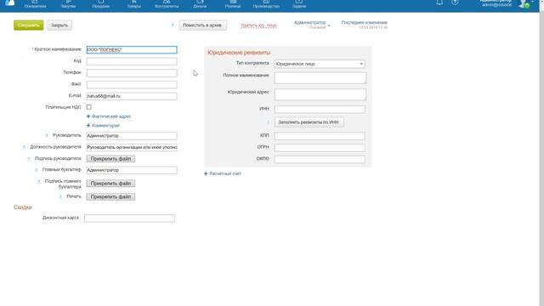Click the Руководитель input field

pyautogui.click(x=132, y=136)
